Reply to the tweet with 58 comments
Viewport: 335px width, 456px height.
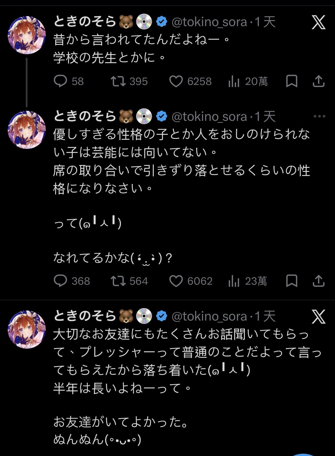point(60,81)
